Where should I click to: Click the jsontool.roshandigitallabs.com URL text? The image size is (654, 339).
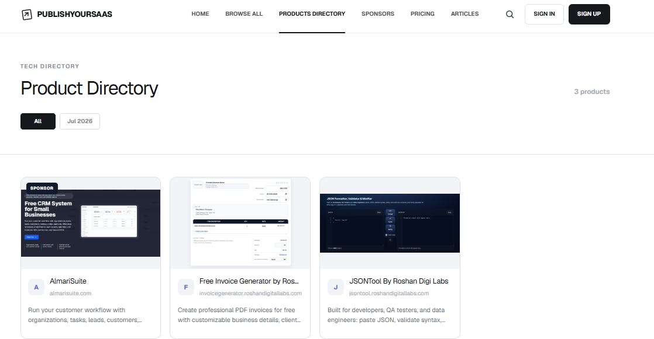[389, 293]
